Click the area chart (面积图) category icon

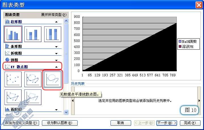(x=7, y=109)
